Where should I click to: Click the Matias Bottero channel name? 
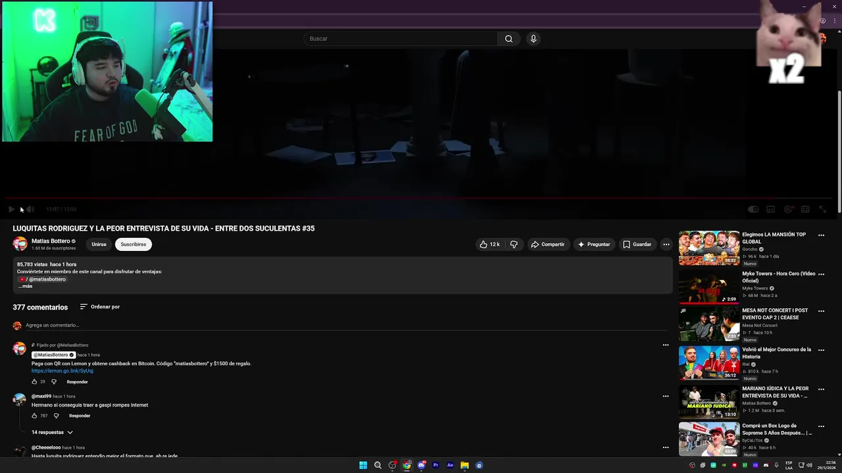(50, 241)
